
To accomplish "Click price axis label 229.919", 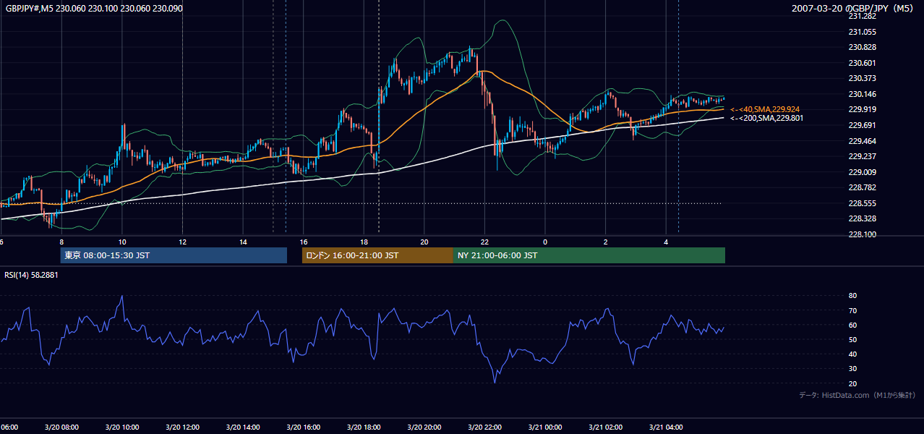I will click(x=863, y=109).
